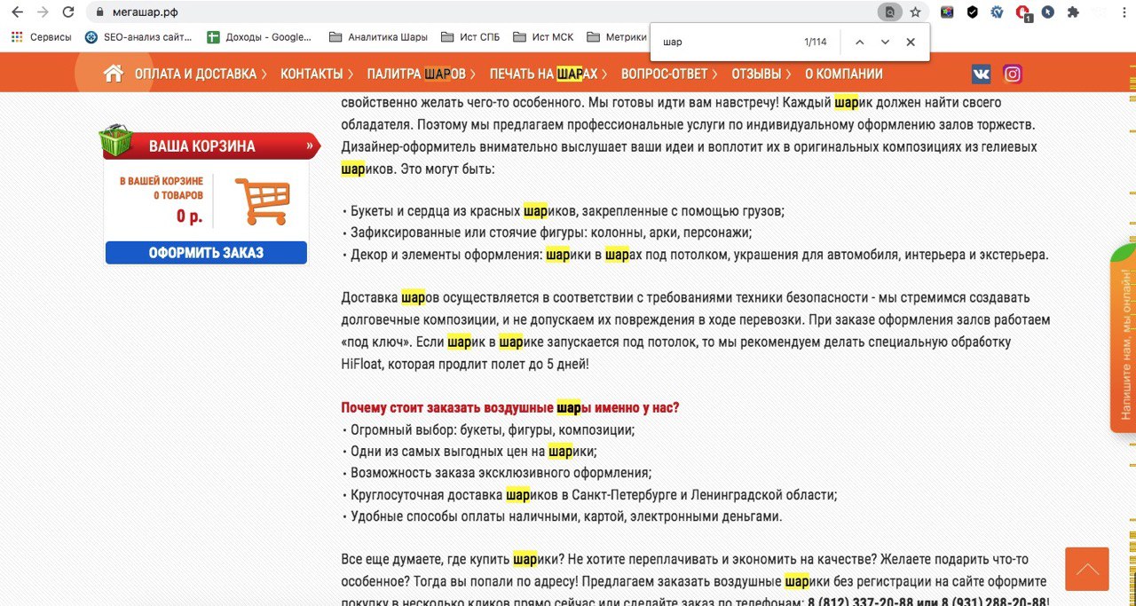Image resolution: width=1136 pixels, height=606 pixels.
Task: Open the Сервисы apps shortcut
Action: point(42,37)
